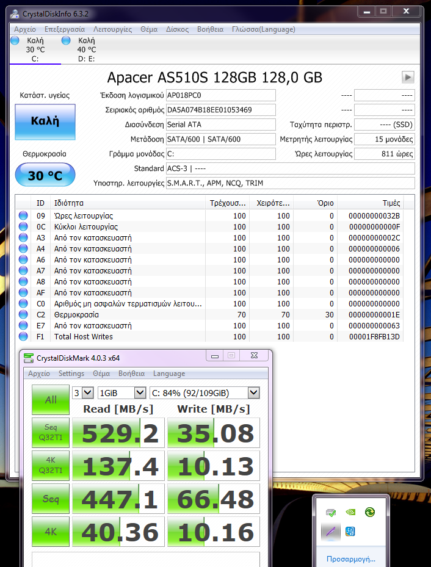Click the blue health orb for drives D: E:
Image resolution: width=431 pixels, height=567 pixels.
pyautogui.click(x=66, y=40)
